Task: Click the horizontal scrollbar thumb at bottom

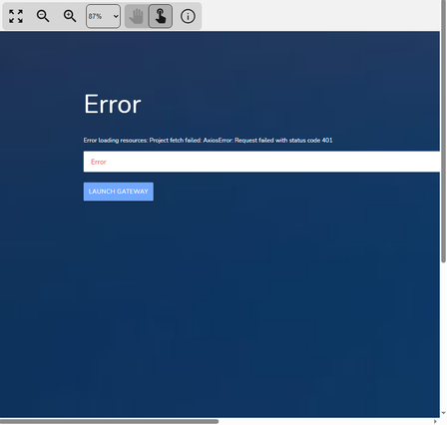Action: pyautogui.click(x=109, y=421)
